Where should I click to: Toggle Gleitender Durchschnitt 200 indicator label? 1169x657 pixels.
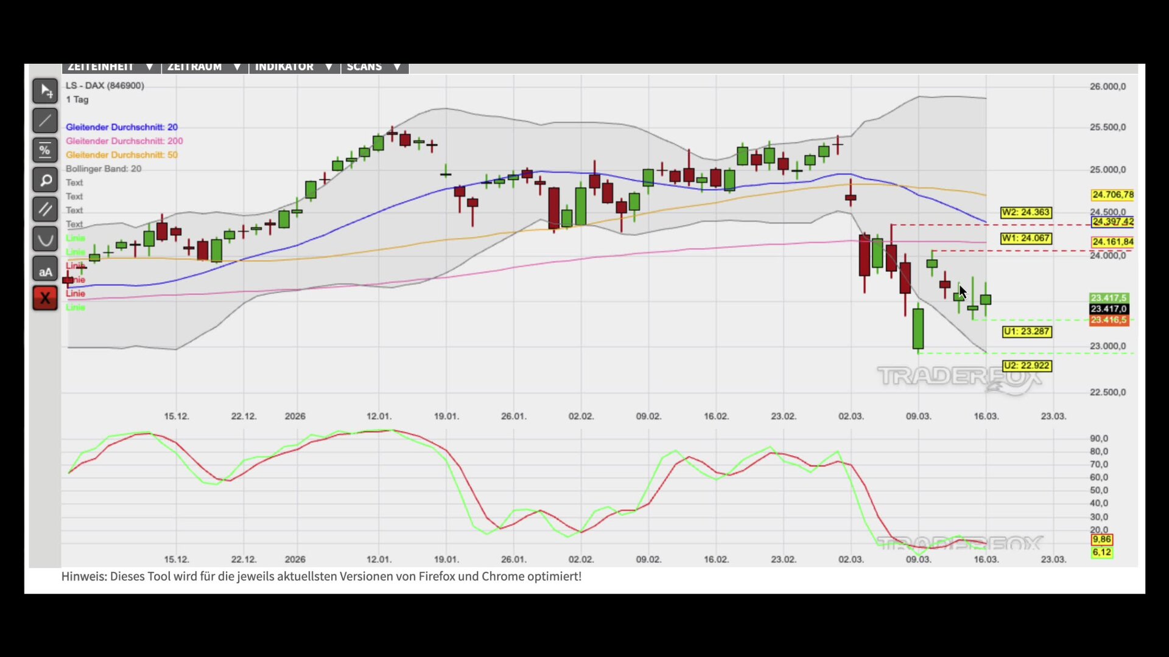coord(124,141)
